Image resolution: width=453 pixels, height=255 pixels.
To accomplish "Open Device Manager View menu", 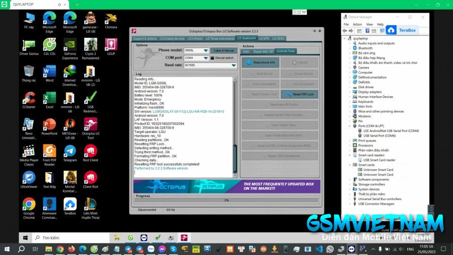I will click(369, 24).
